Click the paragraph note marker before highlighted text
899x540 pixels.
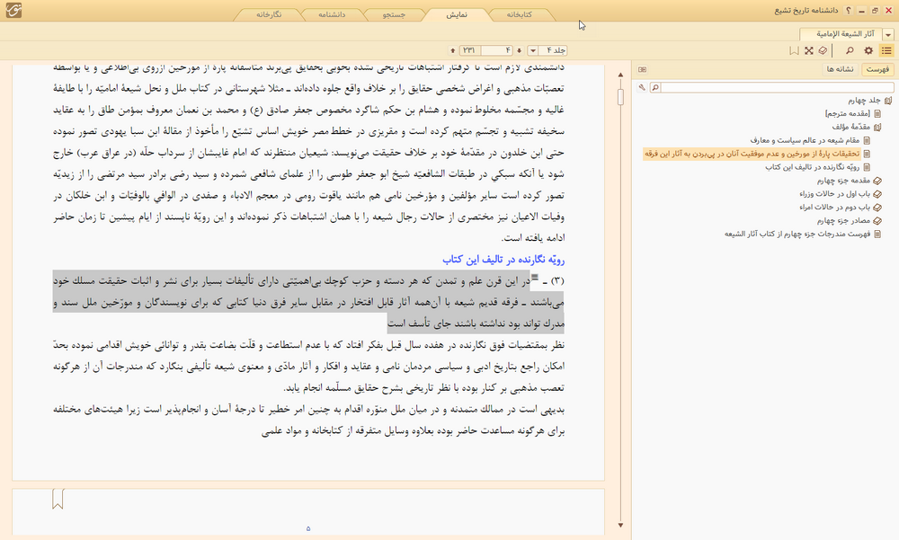534,278
